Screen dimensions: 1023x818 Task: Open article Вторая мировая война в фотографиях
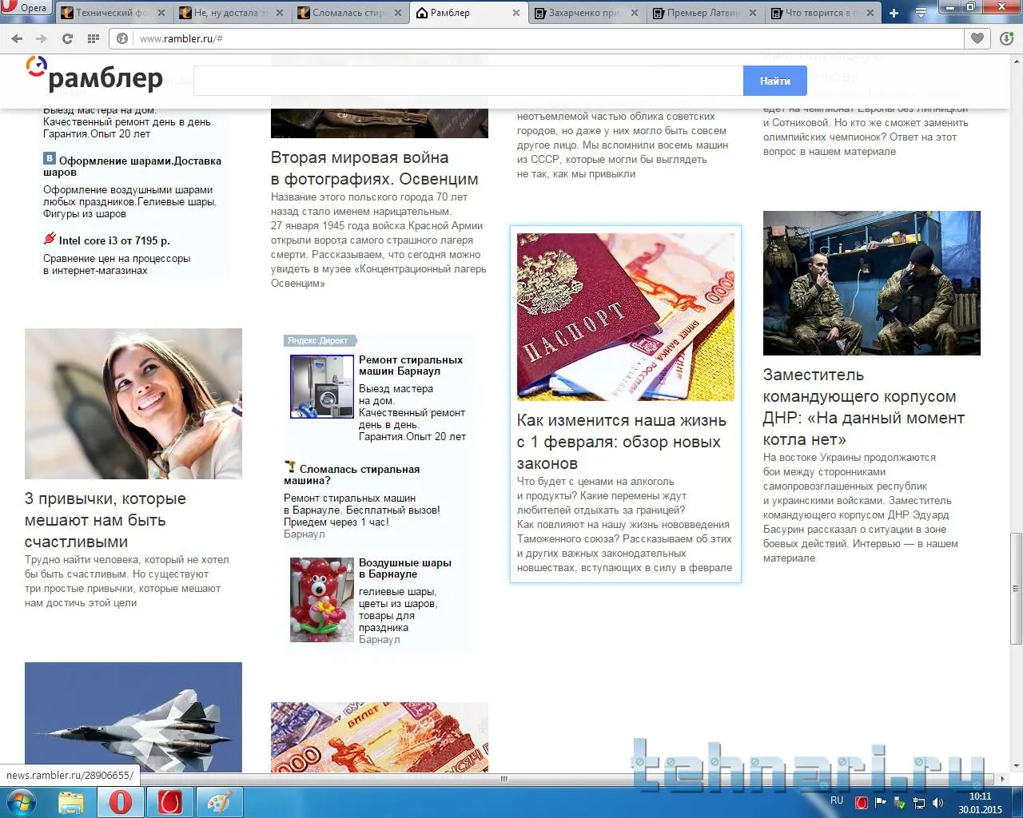coord(375,169)
